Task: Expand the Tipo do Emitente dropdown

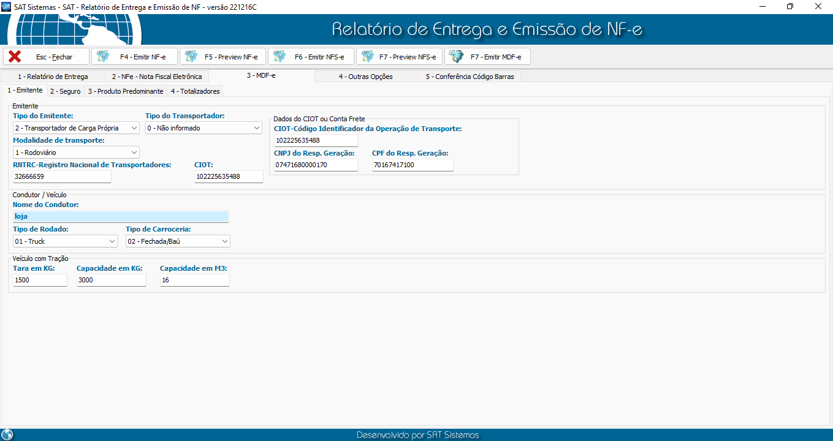Action: tap(134, 128)
